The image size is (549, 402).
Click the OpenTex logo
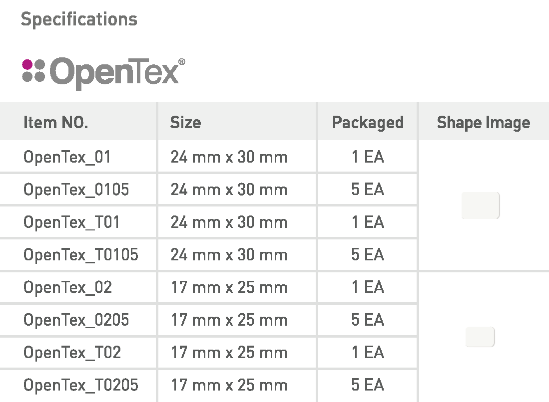pyautogui.click(x=103, y=72)
